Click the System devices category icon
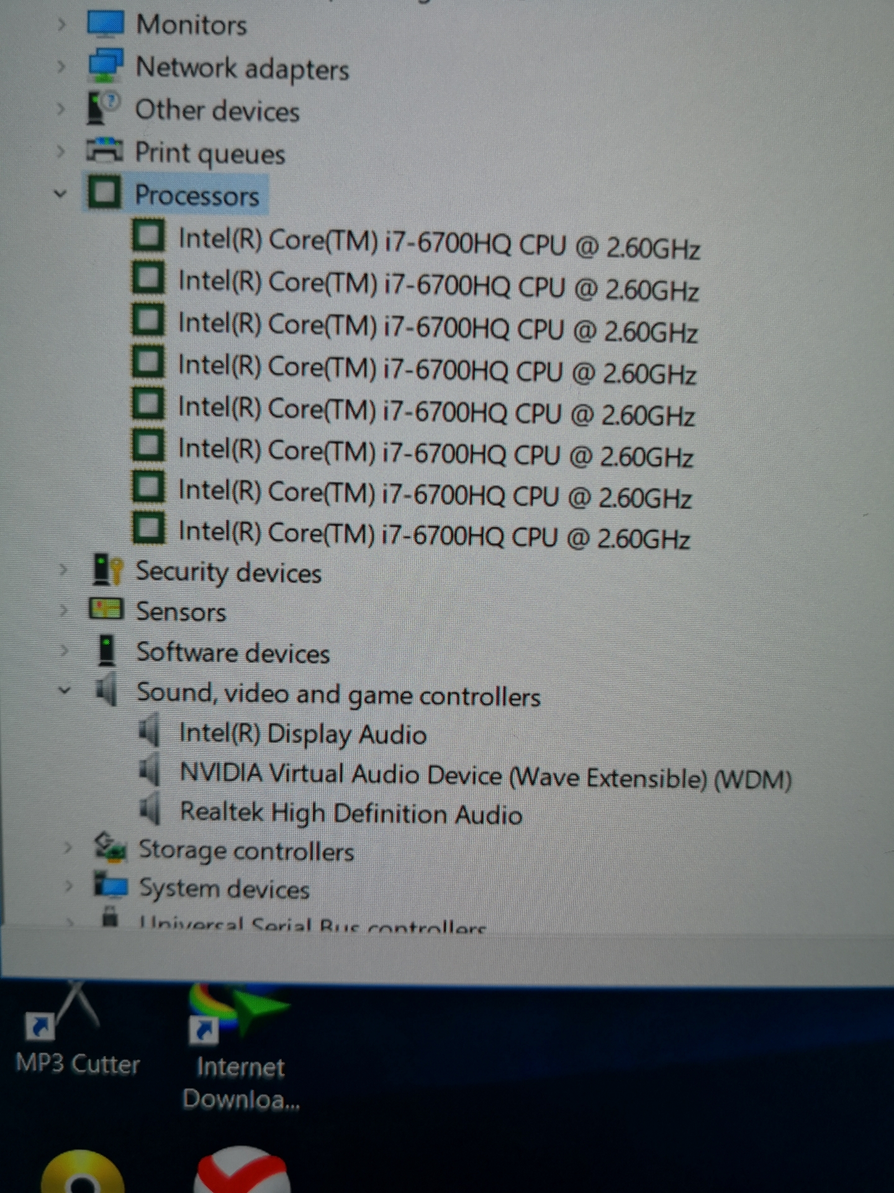Viewport: 894px width, 1193px height. 111,885
